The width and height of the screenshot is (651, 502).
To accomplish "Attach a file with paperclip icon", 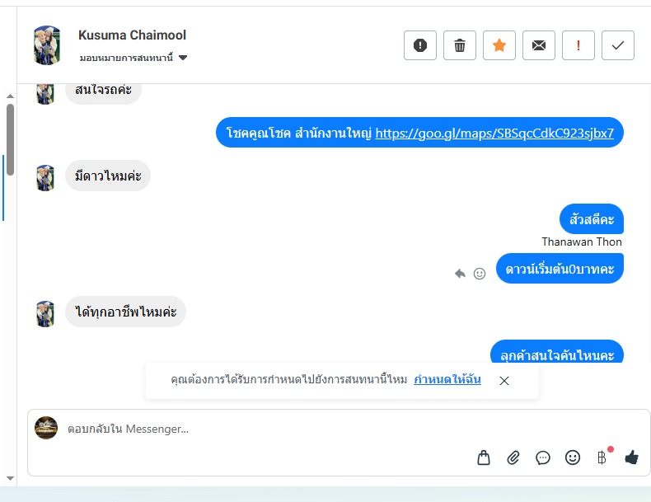I will coord(513,457).
